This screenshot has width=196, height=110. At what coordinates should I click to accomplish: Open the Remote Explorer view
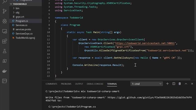click(5, 31)
